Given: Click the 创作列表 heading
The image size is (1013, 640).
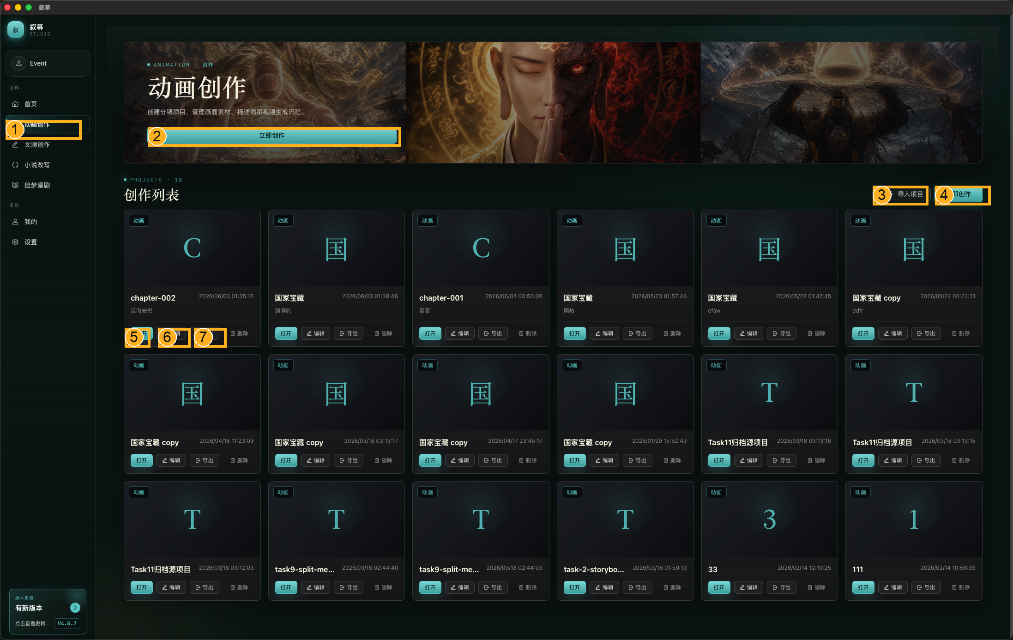Looking at the screenshot, I should tap(151, 195).
